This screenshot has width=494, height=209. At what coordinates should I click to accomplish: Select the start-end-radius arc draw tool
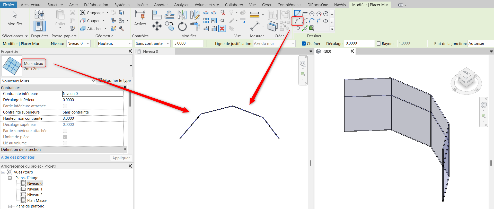297,21
